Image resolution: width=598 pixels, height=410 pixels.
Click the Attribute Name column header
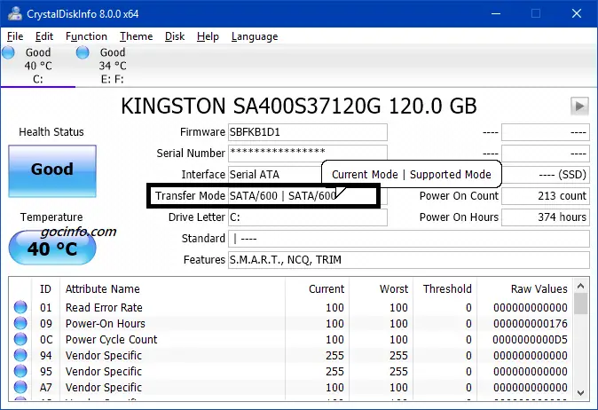coord(172,289)
